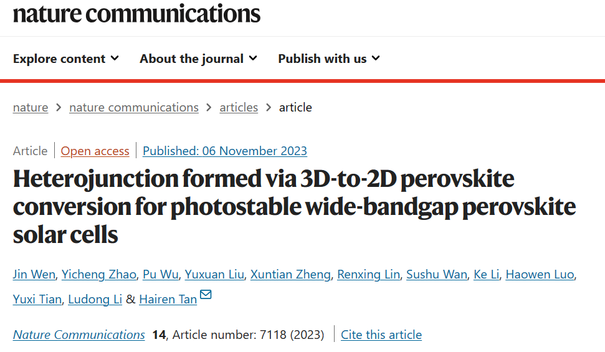Click Cite this article link
Screen dimensions: 605x352
coord(381,335)
